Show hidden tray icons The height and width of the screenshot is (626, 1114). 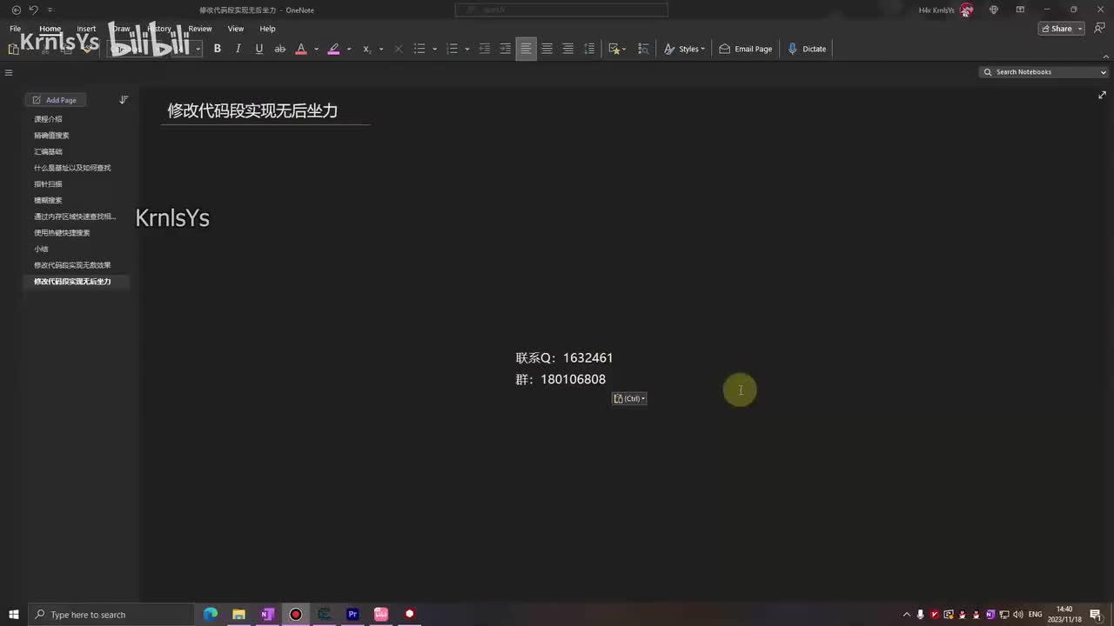coord(907,615)
